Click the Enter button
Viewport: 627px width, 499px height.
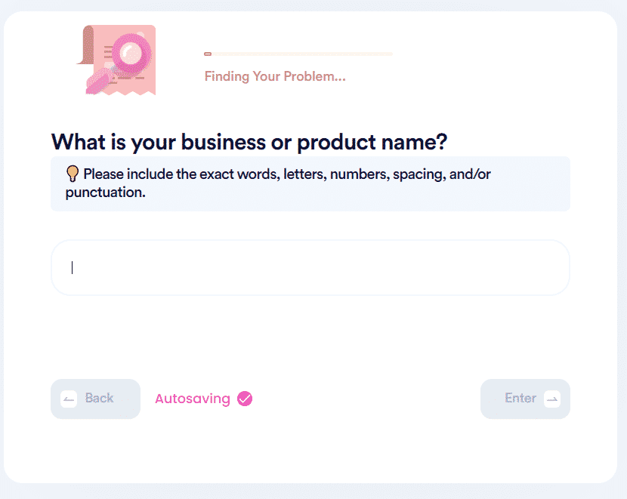525,399
